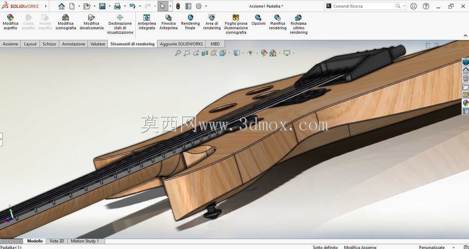Toggle Area di rendering region
The width and height of the screenshot is (469, 249).
click(x=212, y=22)
